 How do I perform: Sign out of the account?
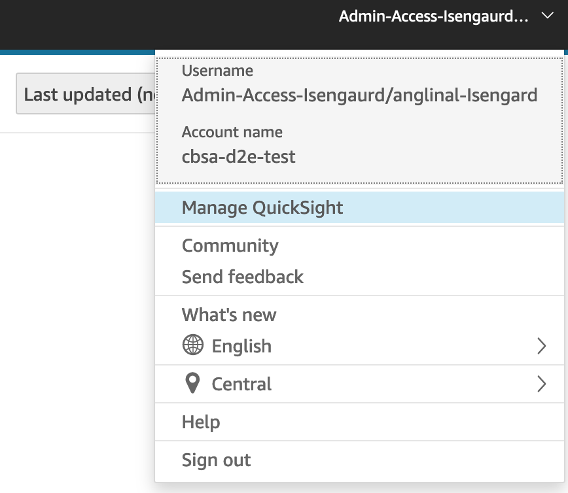point(217,460)
